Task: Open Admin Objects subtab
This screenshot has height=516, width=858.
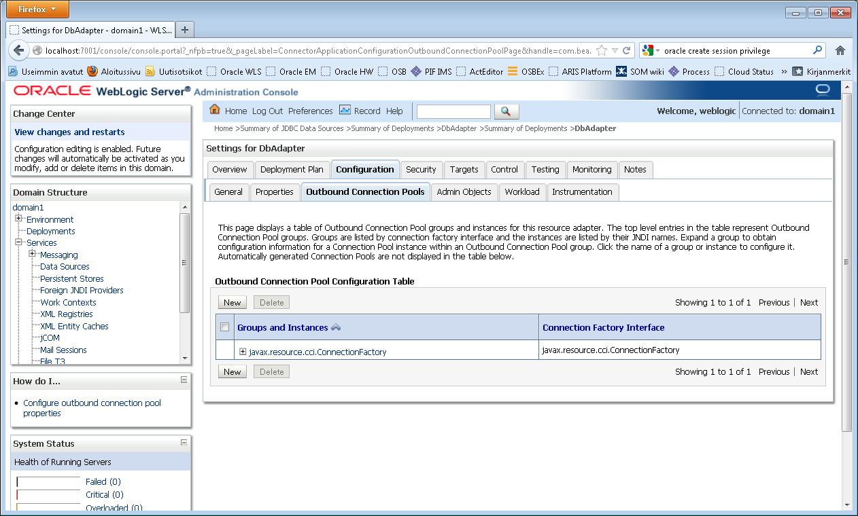Action: [464, 192]
